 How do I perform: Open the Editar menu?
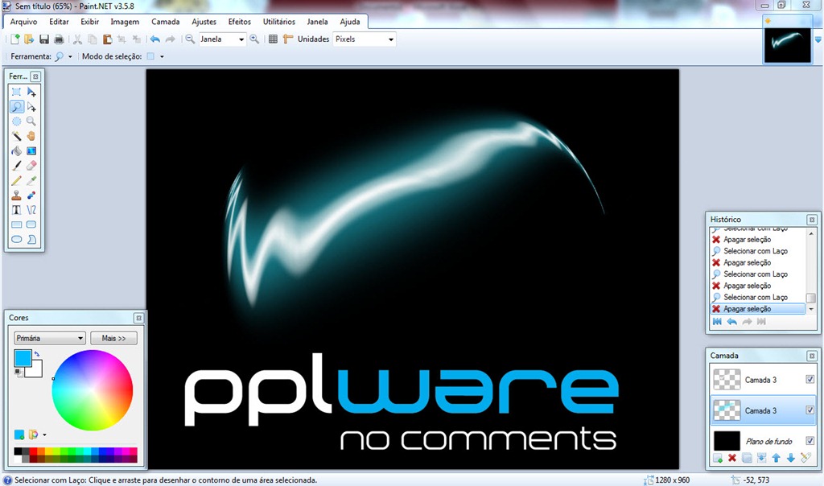tap(59, 22)
